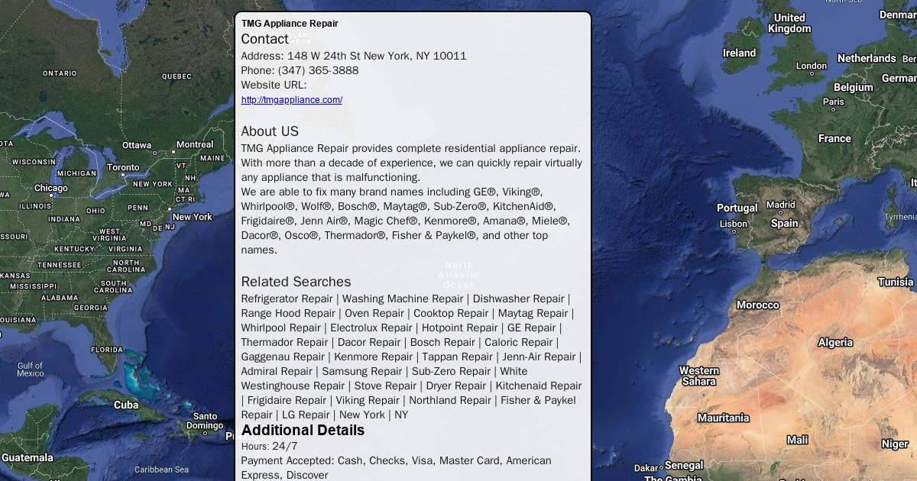Click the Lisbon label on the map
This screenshot has width=917, height=481.
[x=734, y=224]
